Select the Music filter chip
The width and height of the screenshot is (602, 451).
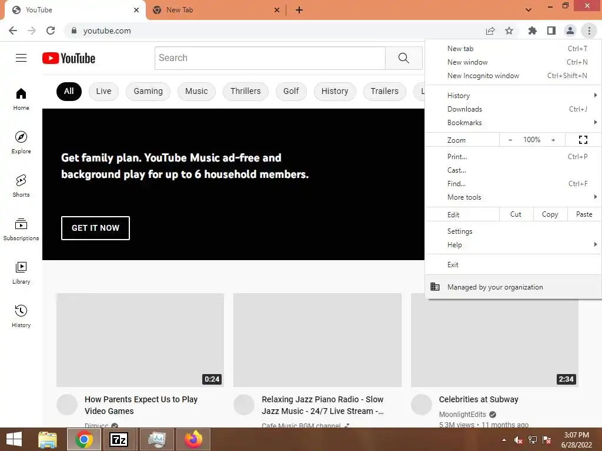[x=196, y=91]
